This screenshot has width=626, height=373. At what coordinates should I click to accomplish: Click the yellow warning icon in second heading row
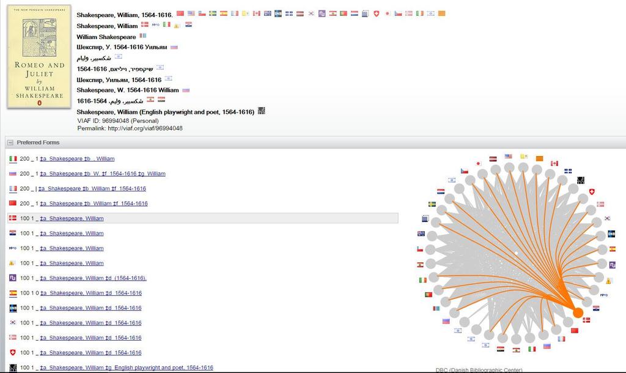tap(177, 25)
